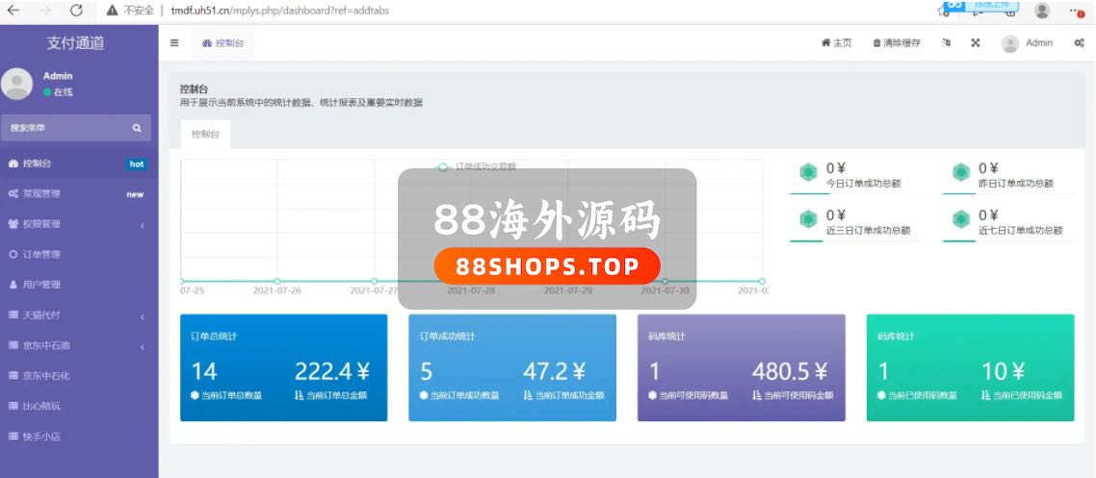Toggle the sidebar with the hamburger icon
Image resolution: width=1096 pixels, height=478 pixels.
click(x=174, y=43)
